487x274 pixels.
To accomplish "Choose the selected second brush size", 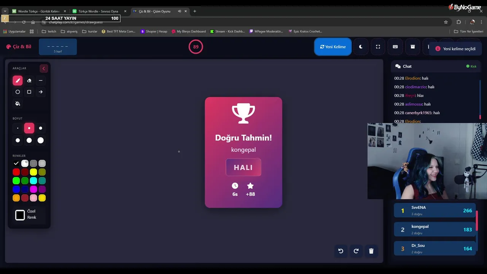I will pos(29,128).
